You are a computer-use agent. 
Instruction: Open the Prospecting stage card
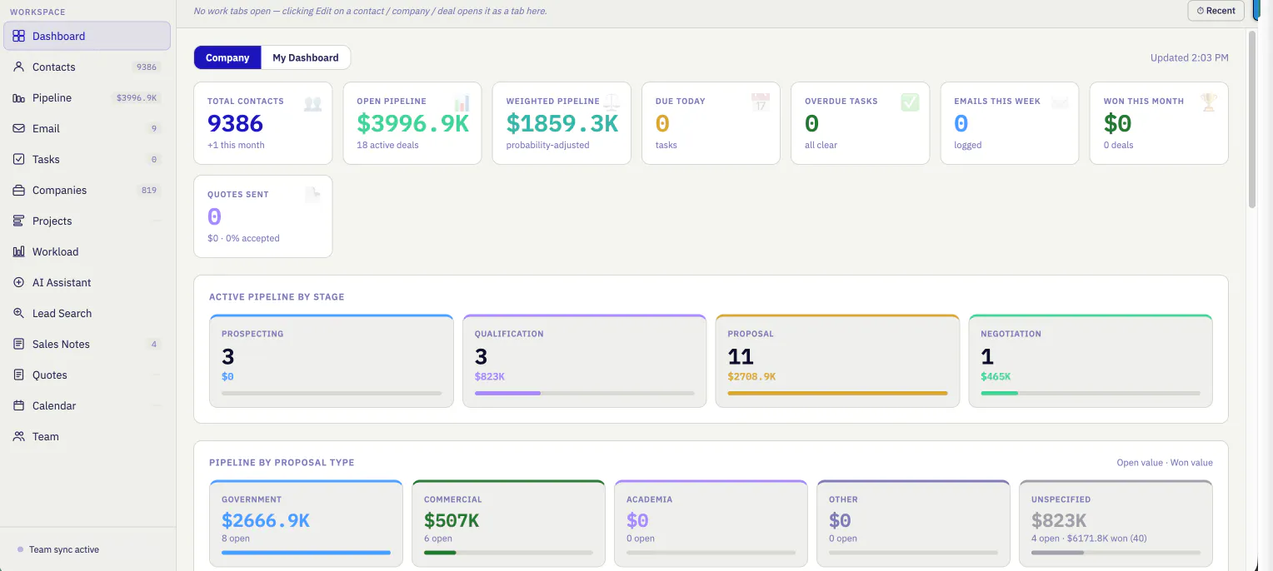pos(332,360)
